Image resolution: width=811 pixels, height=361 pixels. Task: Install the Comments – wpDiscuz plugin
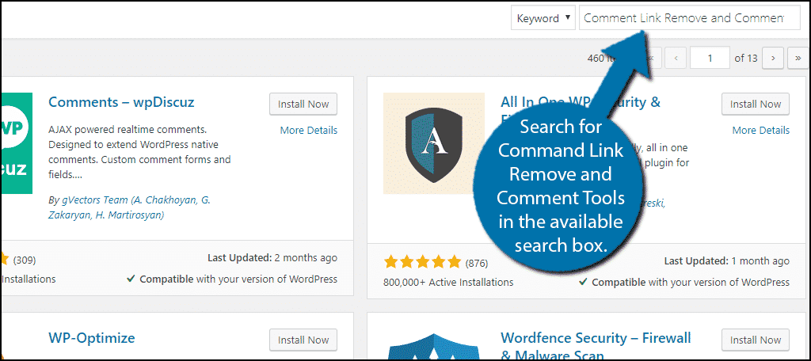click(303, 104)
